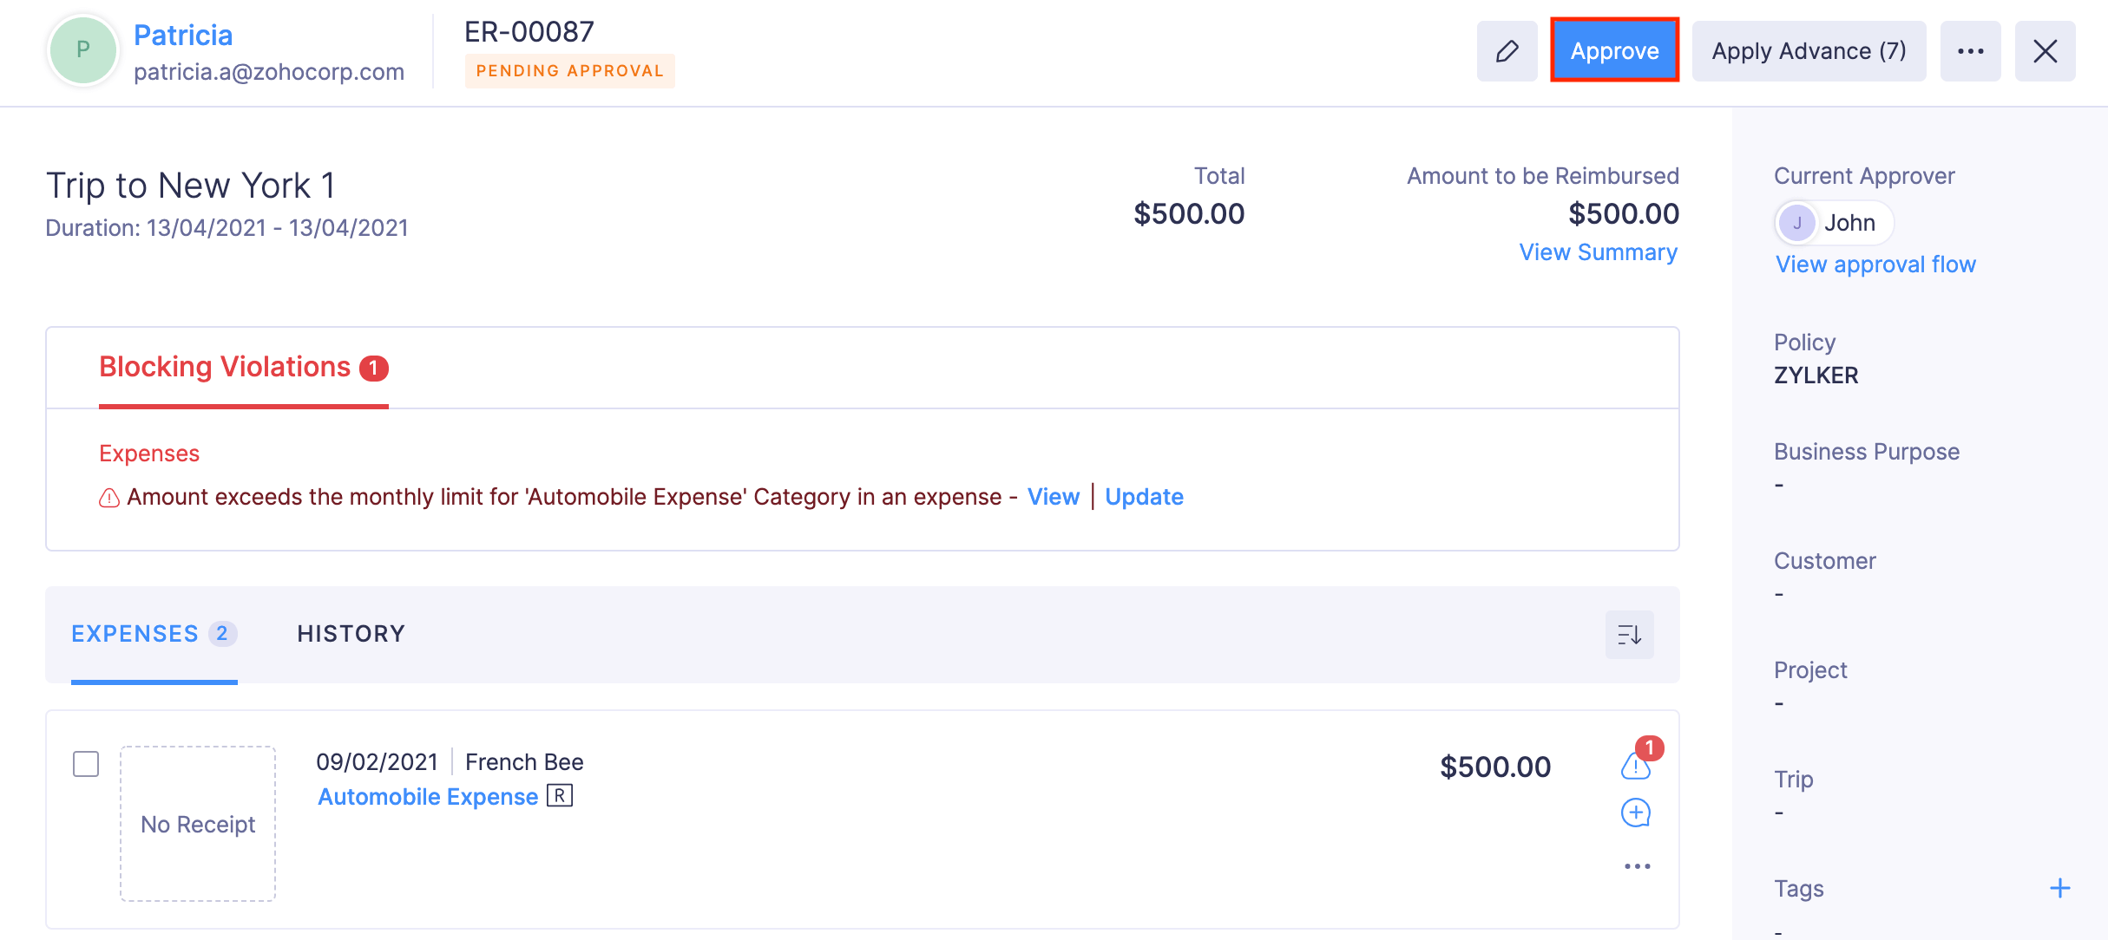This screenshot has height=940, width=2108.
Task: Click Patricia's avatar icon
Action: coord(83,50)
